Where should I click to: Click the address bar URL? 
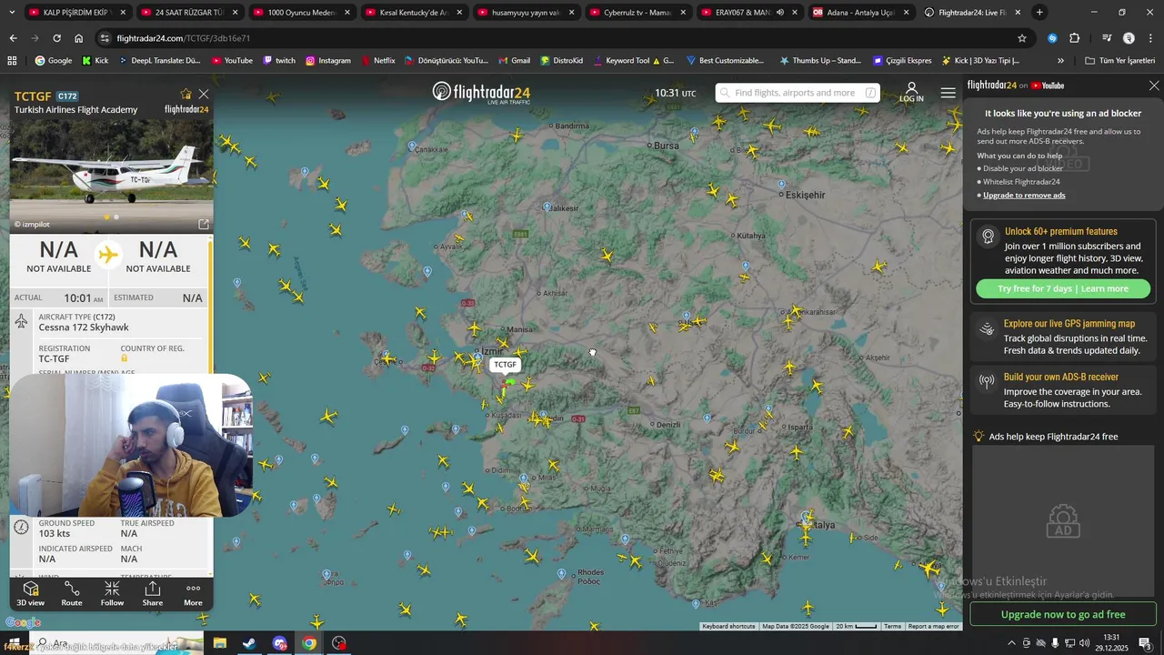(x=184, y=38)
